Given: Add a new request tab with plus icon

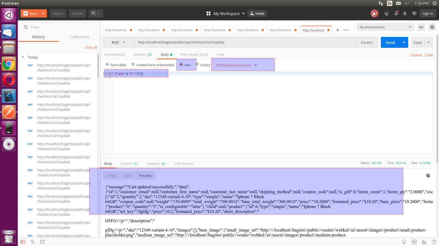Looking at the screenshot, I should point(338,30).
